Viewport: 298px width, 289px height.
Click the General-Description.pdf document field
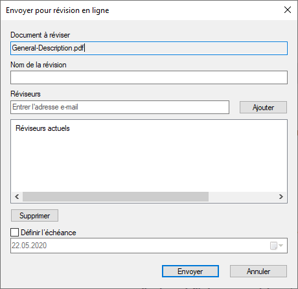[149, 48]
